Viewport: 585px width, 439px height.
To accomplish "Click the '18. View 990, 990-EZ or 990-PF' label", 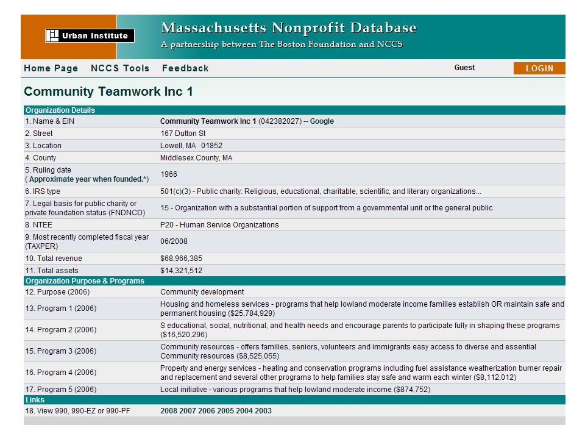I will pyautogui.click(x=77, y=410).
